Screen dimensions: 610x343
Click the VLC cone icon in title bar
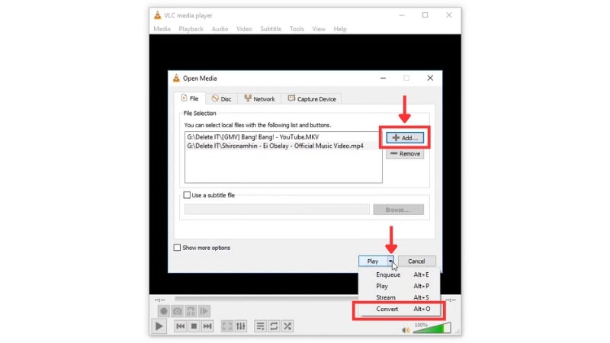(157, 15)
